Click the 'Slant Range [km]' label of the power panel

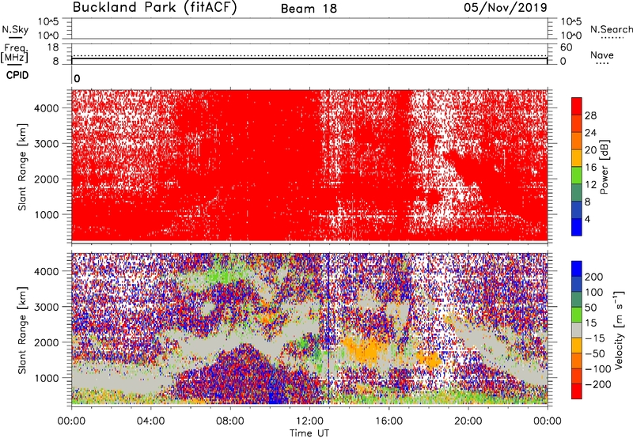[x=22, y=167]
